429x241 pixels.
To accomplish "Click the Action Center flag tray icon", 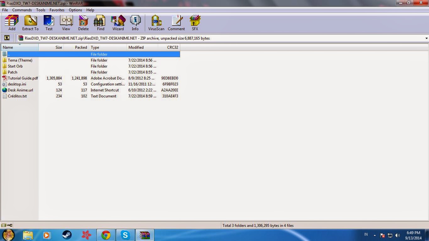I will (x=382, y=235).
